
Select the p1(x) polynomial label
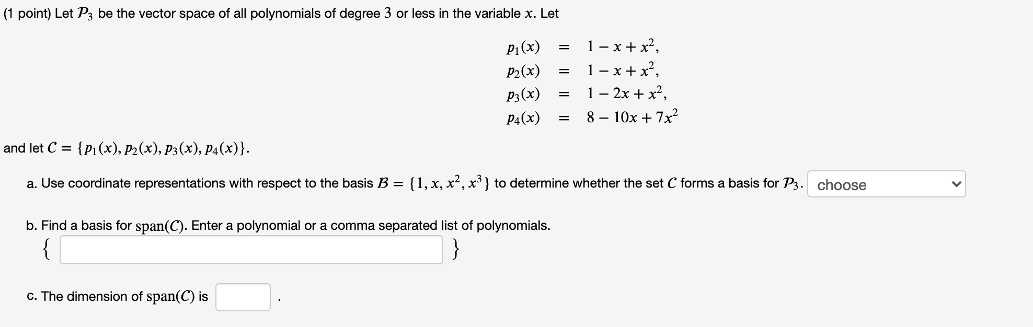(523, 48)
